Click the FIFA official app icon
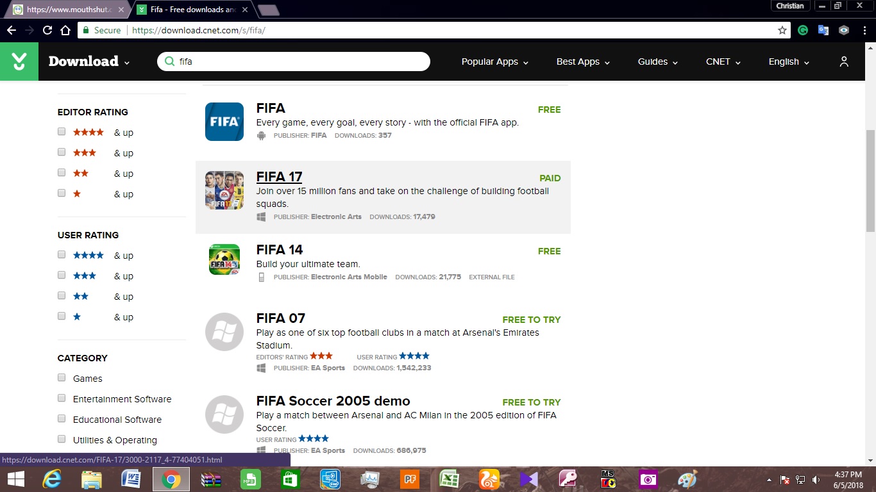Image resolution: width=876 pixels, height=492 pixels. (x=224, y=122)
